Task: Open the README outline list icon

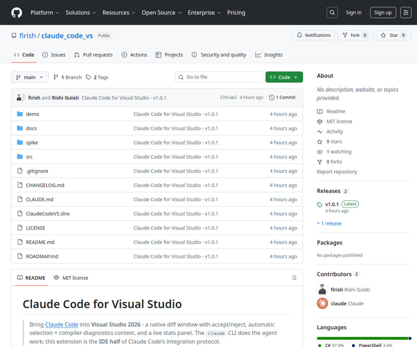Action: pos(294,278)
